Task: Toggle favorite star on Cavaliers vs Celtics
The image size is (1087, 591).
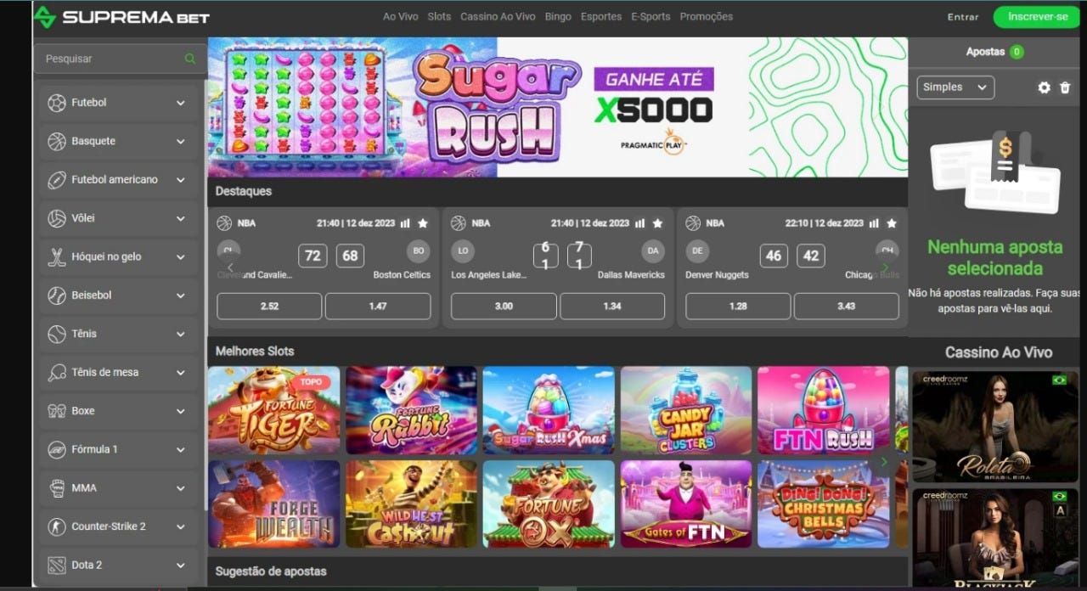Action: (x=423, y=223)
